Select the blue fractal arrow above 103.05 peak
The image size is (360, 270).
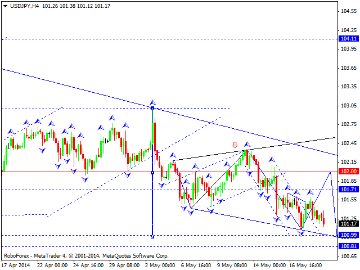[x=152, y=102]
